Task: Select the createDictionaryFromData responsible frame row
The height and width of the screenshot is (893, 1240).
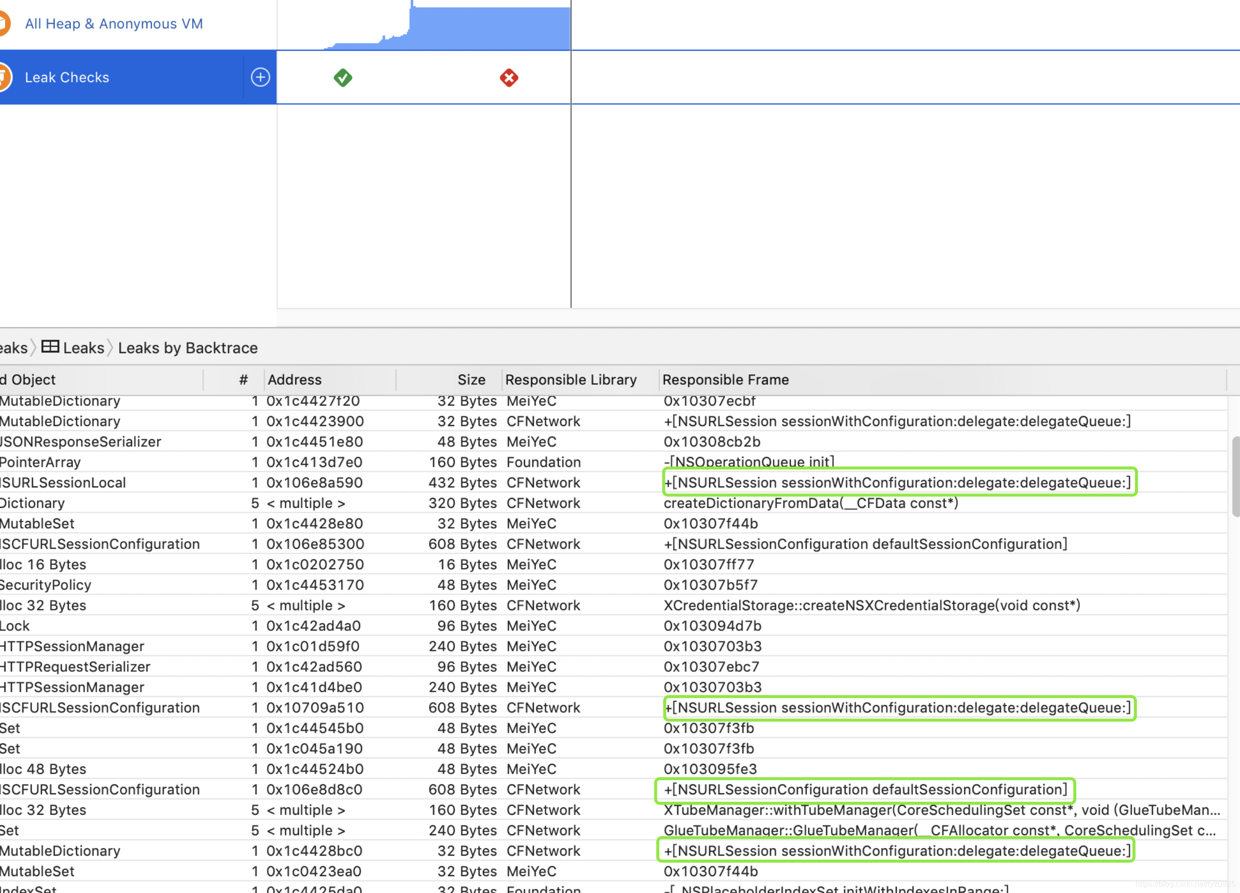Action: (810, 503)
